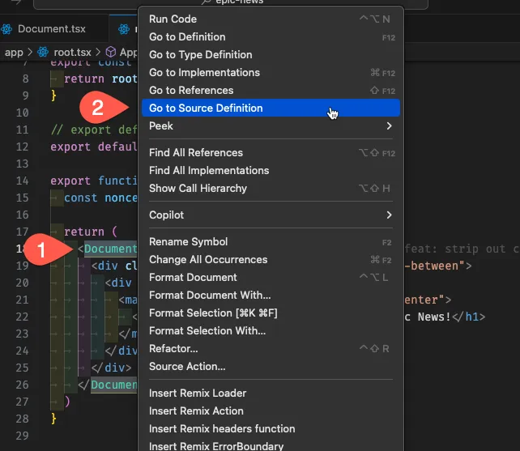Open the Refactor... menu entry
Image resolution: width=520 pixels, height=451 pixels.
pyautogui.click(x=271, y=349)
